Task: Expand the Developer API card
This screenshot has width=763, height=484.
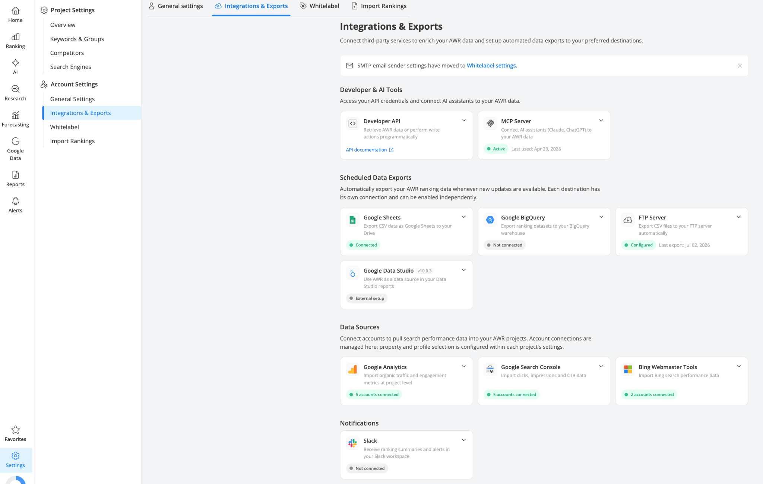Action: [463, 120]
